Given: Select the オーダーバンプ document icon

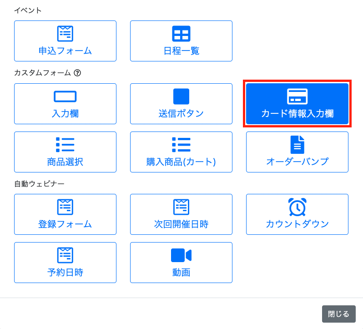Looking at the screenshot, I should (297, 145).
